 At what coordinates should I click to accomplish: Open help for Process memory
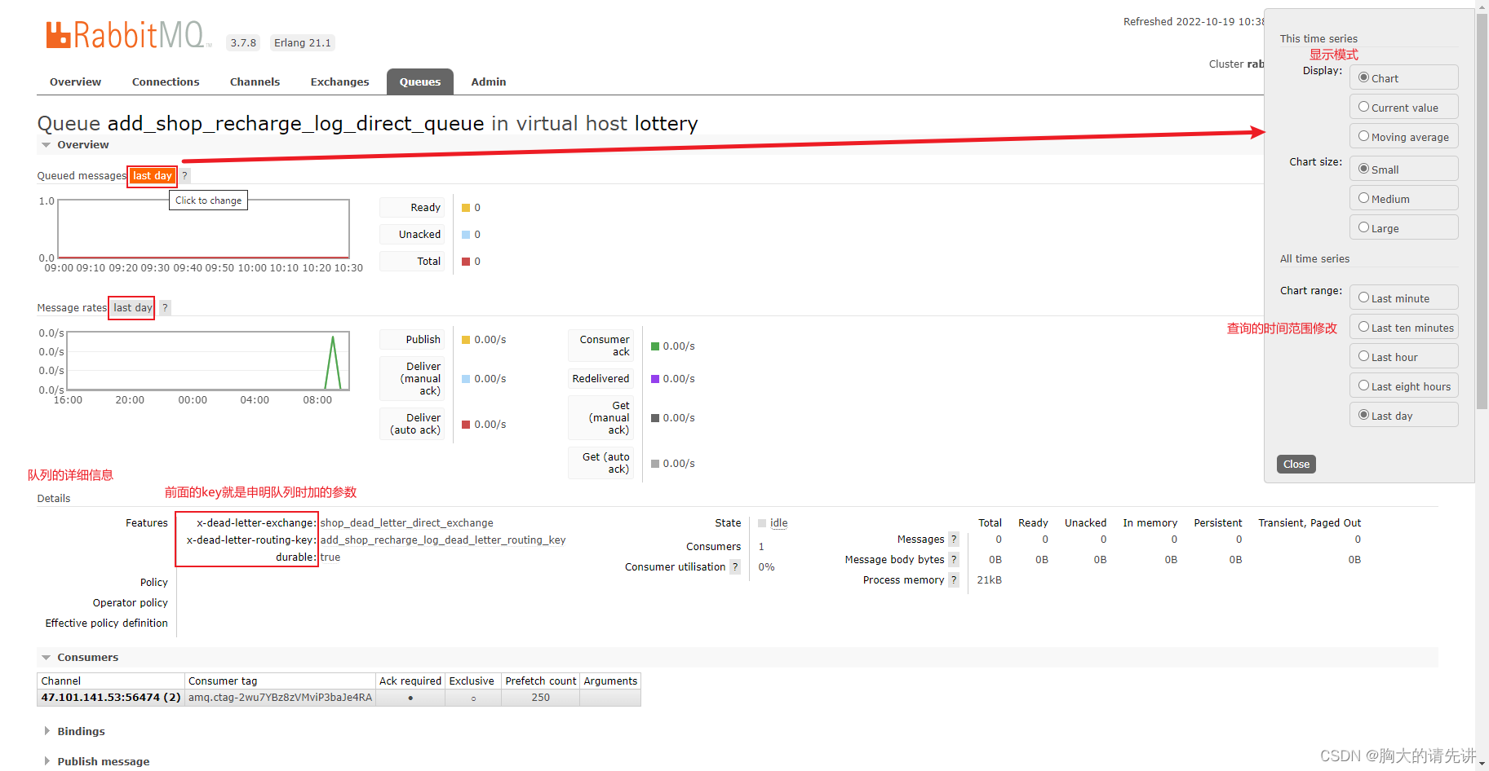954,579
